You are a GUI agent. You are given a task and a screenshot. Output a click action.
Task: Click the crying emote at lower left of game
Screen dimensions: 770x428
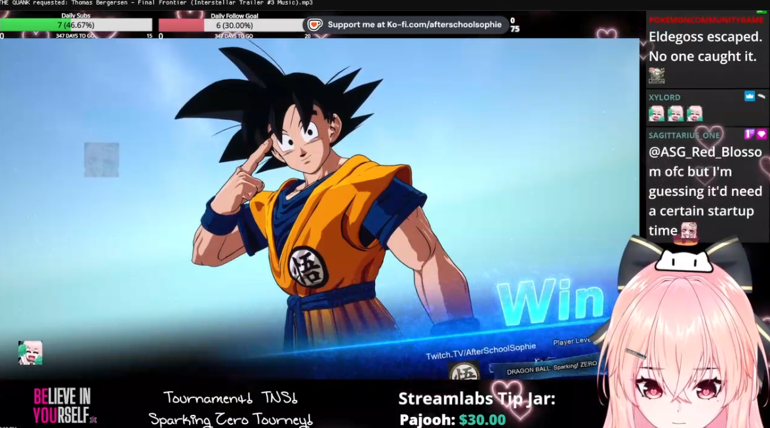click(x=30, y=353)
